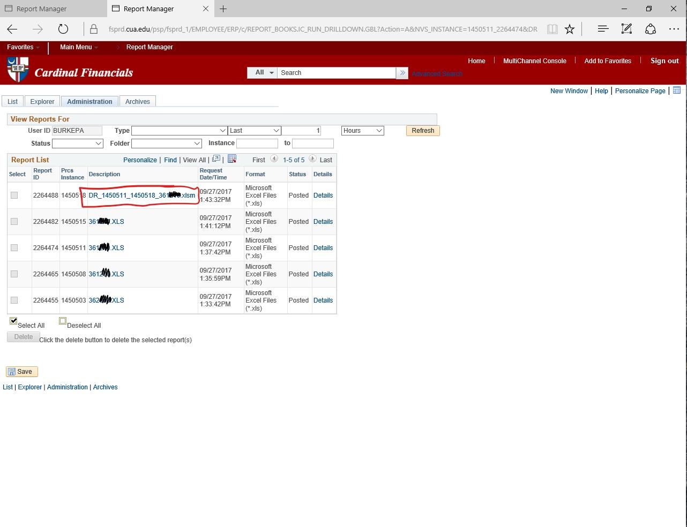Click the browser address bar URL
The image size is (687, 527).
(x=323, y=29)
